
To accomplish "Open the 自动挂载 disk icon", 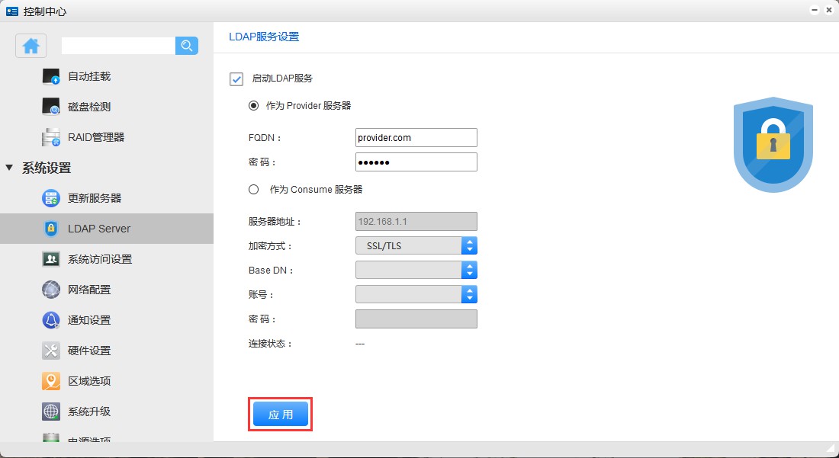I will click(51, 76).
